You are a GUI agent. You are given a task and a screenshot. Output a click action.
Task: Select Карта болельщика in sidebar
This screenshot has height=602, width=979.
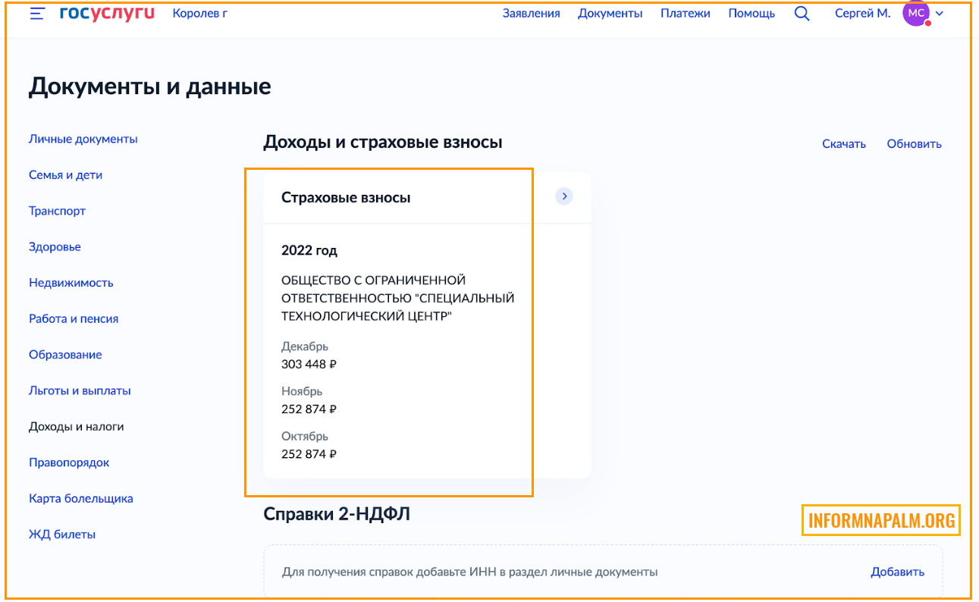(81, 499)
